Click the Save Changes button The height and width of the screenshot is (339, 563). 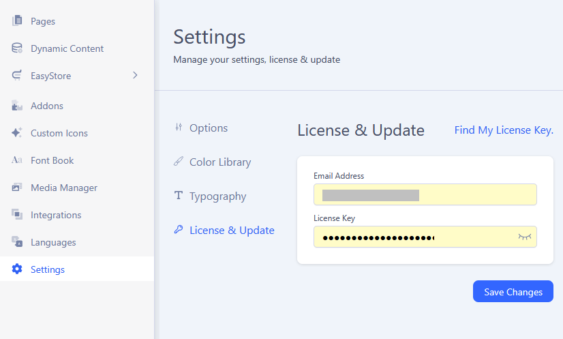point(513,292)
